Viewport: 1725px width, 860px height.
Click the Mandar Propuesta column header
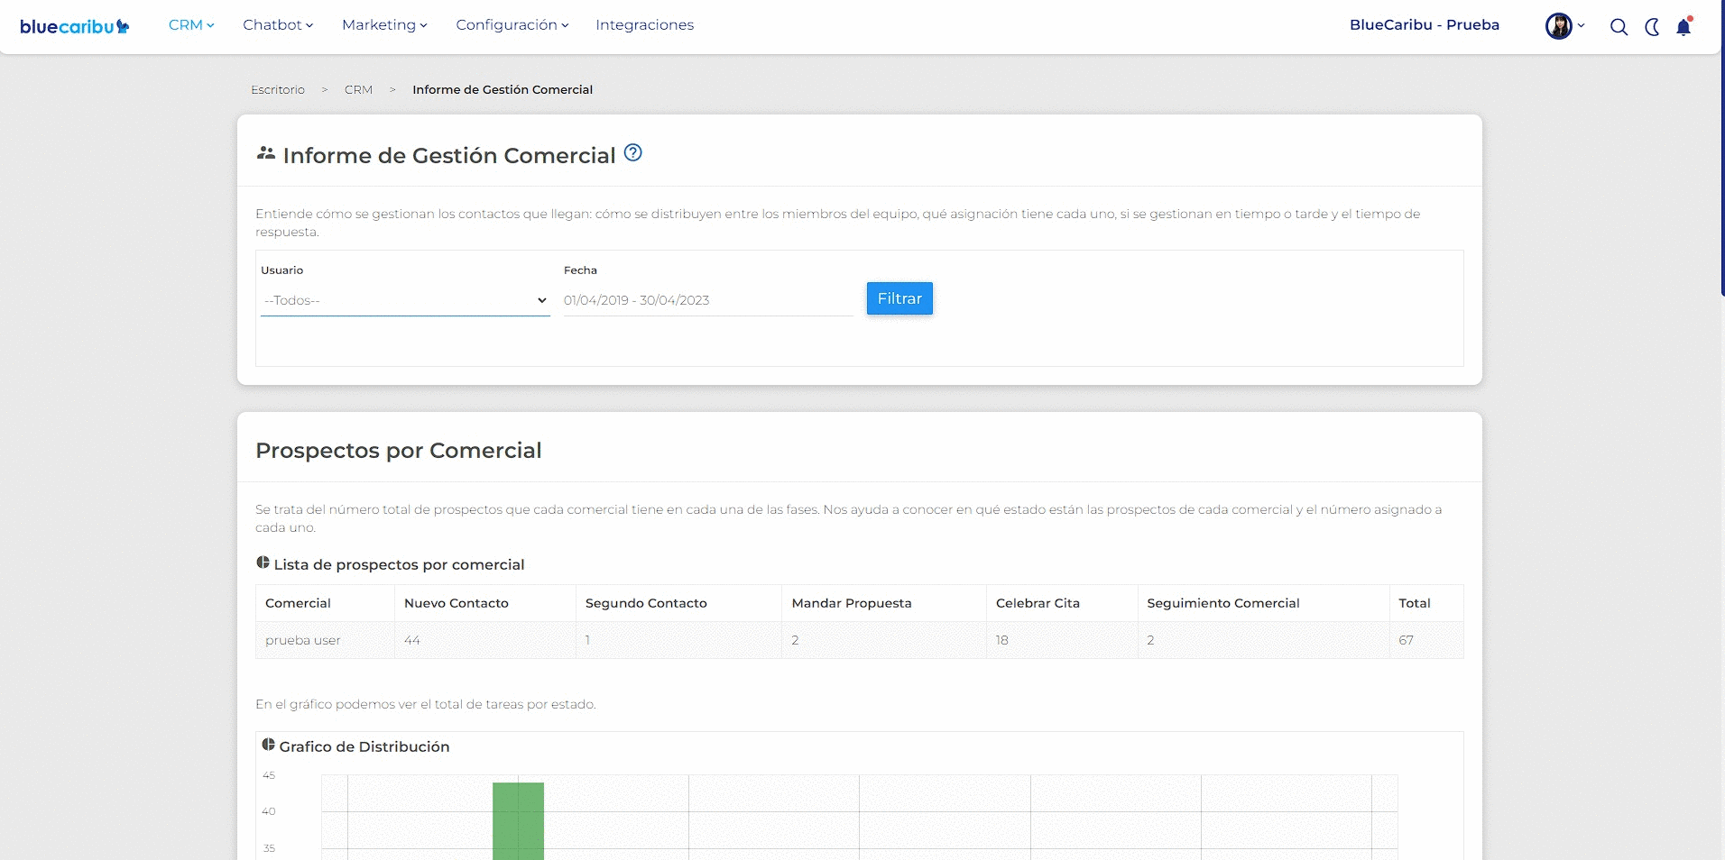point(884,603)
